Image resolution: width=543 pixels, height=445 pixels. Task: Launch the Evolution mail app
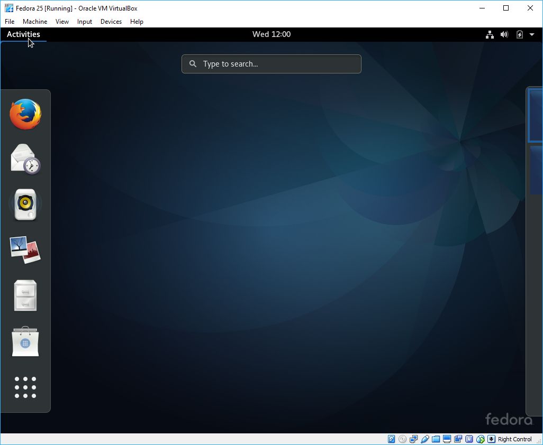click(25, 159)
